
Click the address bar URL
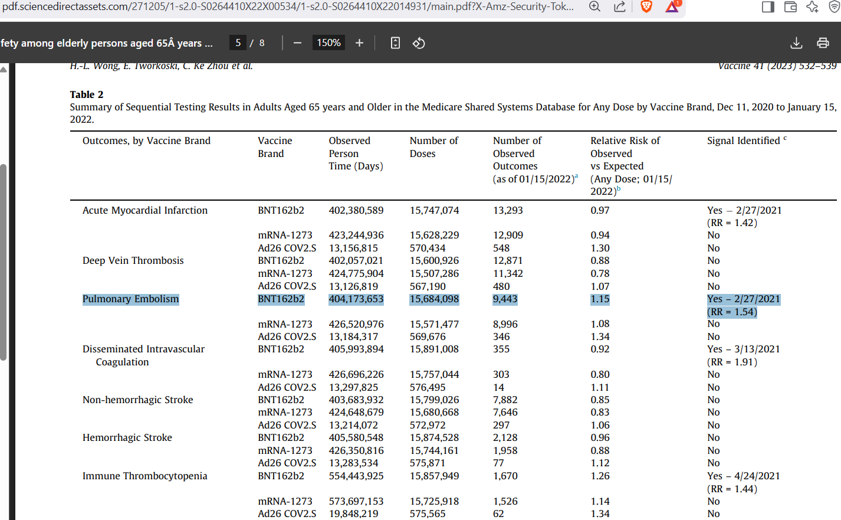point(288,6)
